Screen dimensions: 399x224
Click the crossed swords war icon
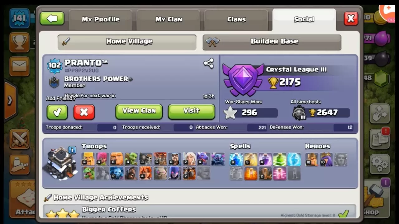pyautogui.click(x=19, y=139)
